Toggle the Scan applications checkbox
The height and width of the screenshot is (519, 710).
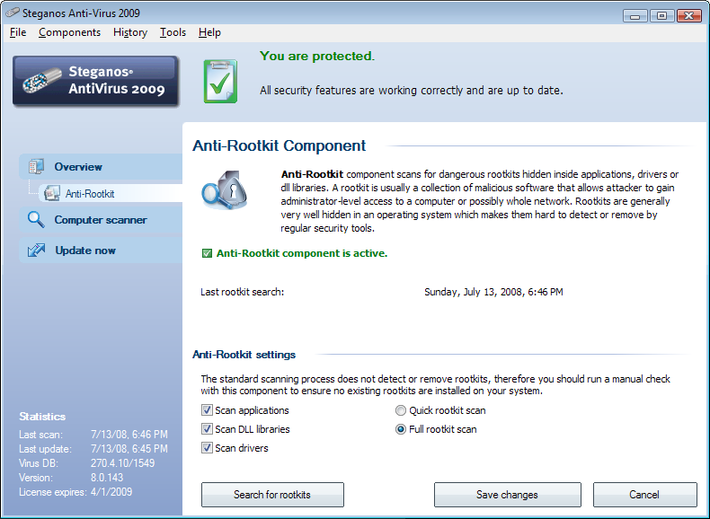click(x=207, y=410)
